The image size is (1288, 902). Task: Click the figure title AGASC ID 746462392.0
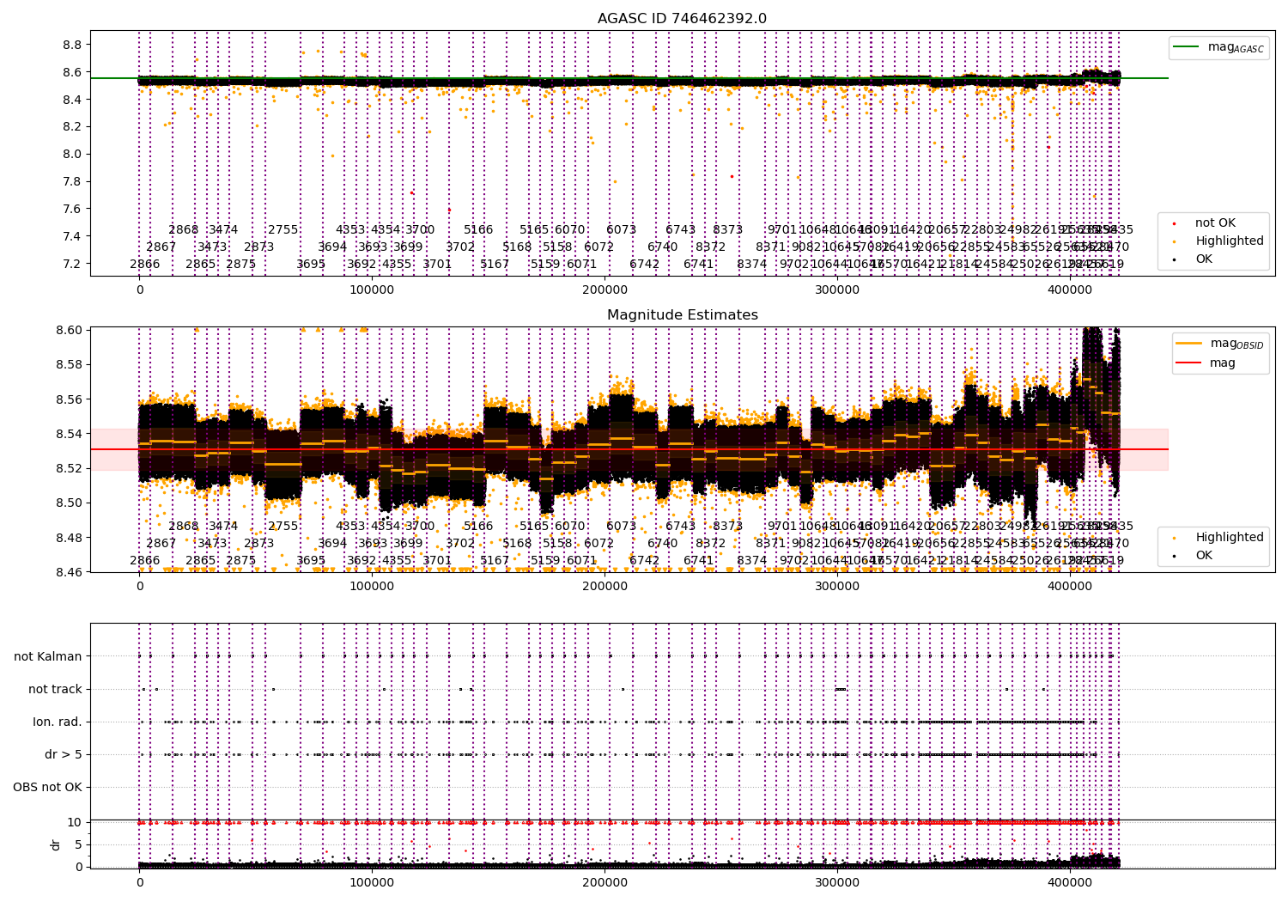tap(682, 19)
